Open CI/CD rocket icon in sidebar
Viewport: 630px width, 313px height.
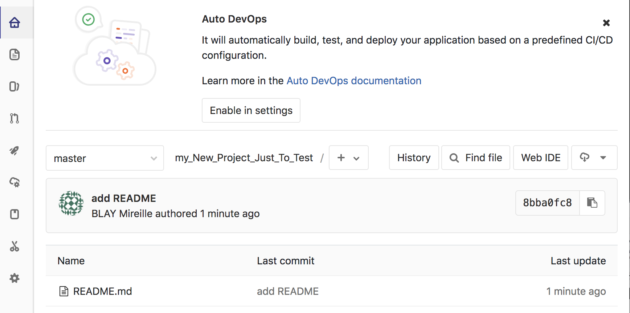[15, 150]
